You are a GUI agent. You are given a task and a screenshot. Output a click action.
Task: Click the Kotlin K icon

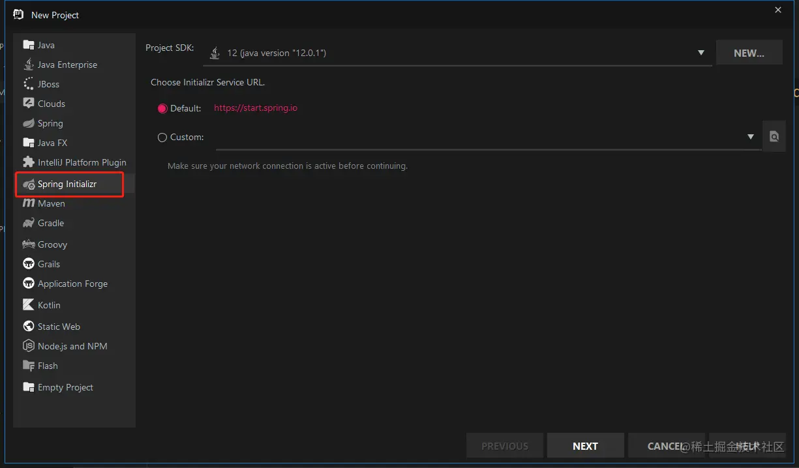(x=28, y=305)
